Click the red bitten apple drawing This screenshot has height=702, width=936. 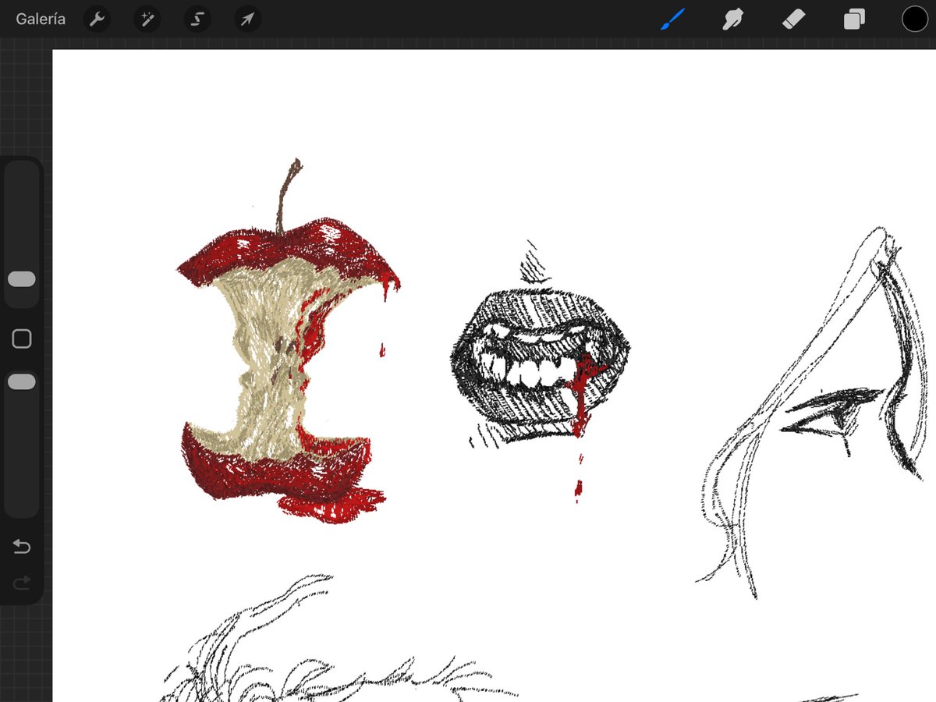[288, 342]
